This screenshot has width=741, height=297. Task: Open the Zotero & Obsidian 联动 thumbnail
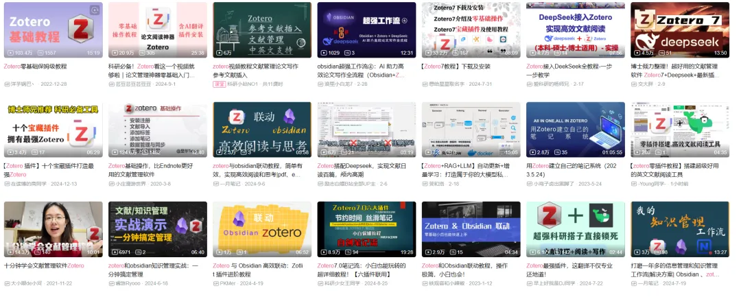coord(471,230)
